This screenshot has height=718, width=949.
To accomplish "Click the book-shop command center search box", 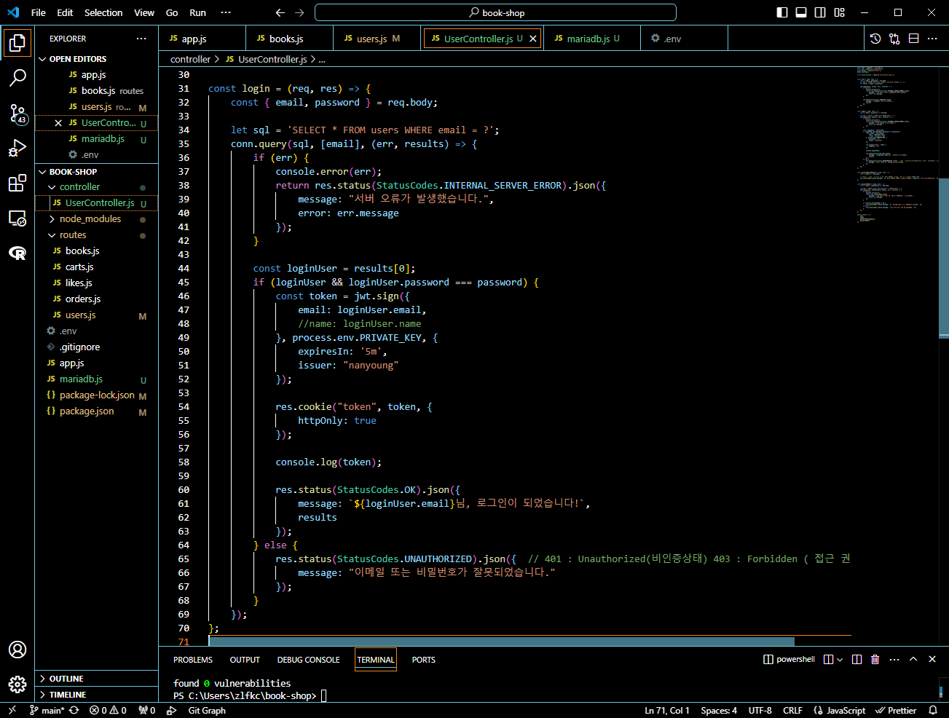I will [x=495, y=12].
